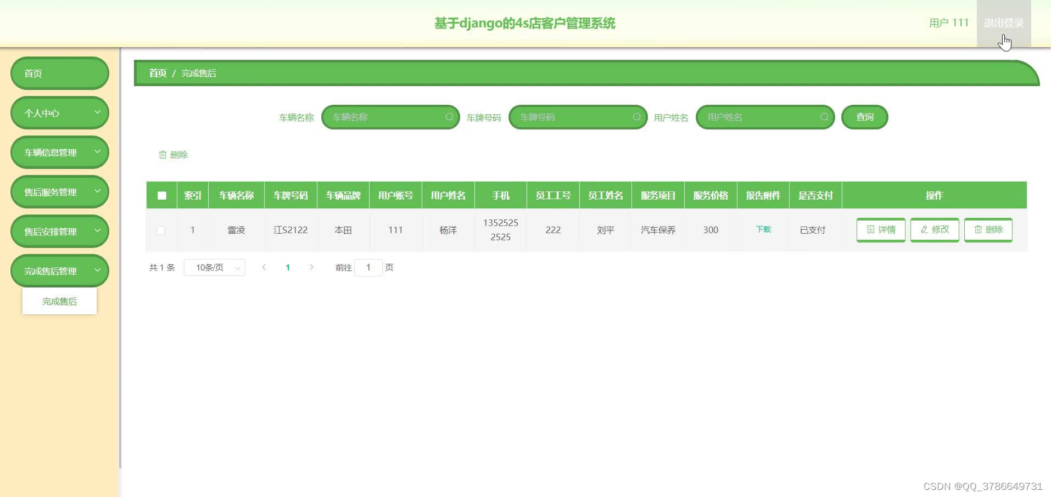Image resolution: width=1051 pixels, height=497 pixels.
Task: Click the 完成售后 breadcrumb text
Action: (x=199, y=73)
